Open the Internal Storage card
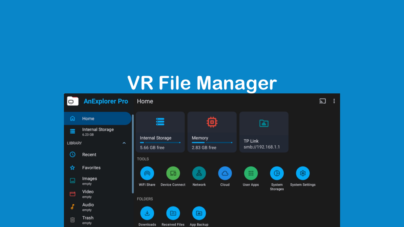This screenshot has height=227, width=404. pos(160,132)
